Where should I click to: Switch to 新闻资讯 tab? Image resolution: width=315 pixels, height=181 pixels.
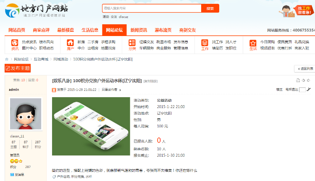point(139,30)
